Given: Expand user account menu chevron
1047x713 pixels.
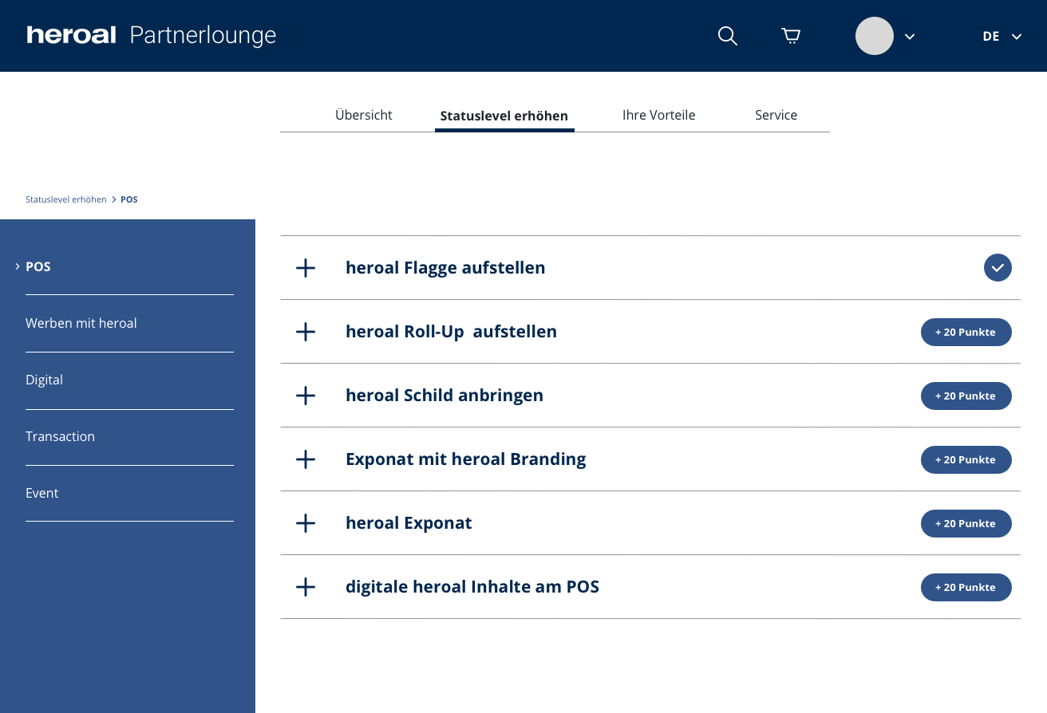Looking at the screenshot, I should 909,37.
